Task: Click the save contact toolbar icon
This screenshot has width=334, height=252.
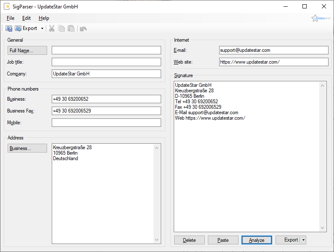Action: [x=9, y=28]
